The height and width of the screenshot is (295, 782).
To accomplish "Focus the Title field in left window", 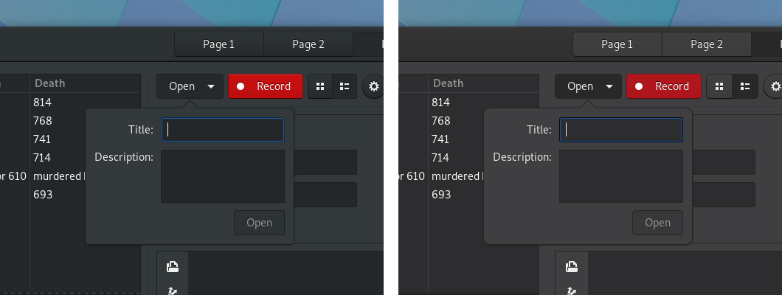I will pos(222,130).
